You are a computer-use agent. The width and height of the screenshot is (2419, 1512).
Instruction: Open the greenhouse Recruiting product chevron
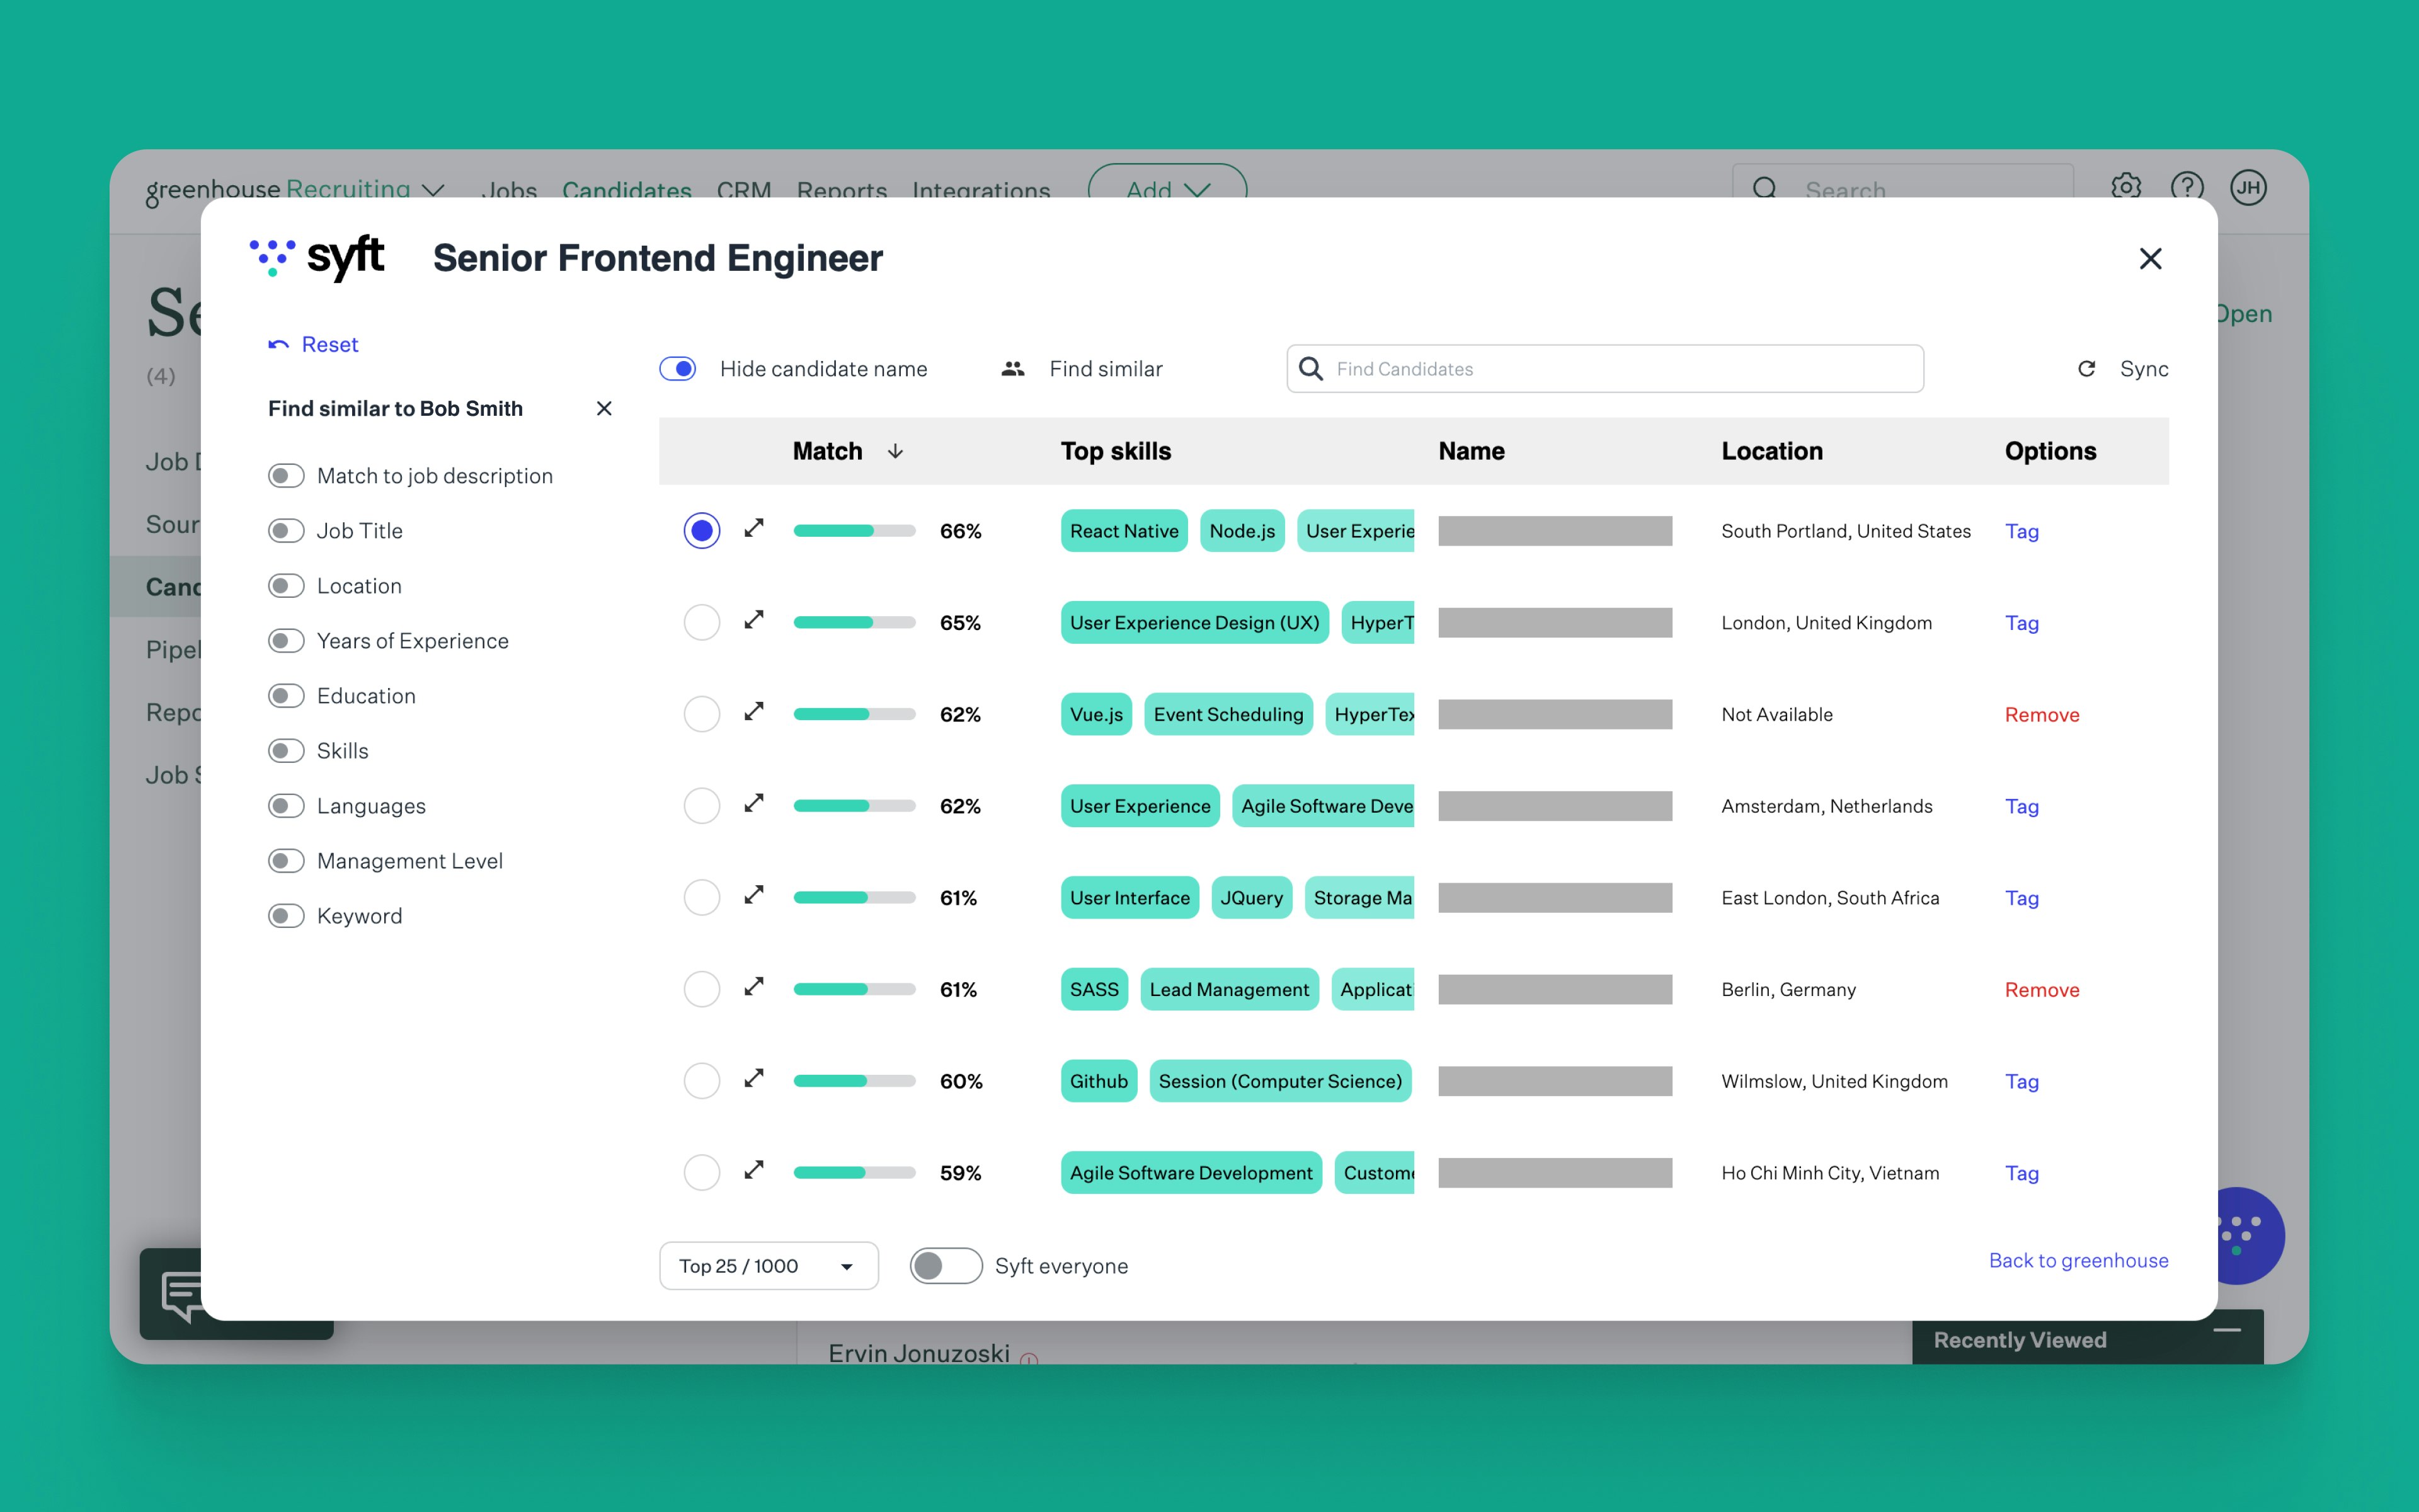coord(434,189)
